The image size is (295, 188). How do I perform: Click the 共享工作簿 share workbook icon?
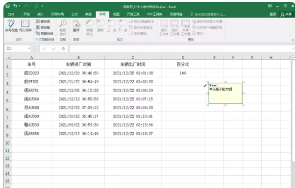pyautogui.click(x=186, y=27)
